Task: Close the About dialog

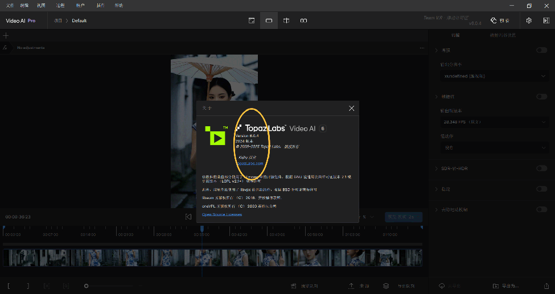Action: tap(351, 108)
